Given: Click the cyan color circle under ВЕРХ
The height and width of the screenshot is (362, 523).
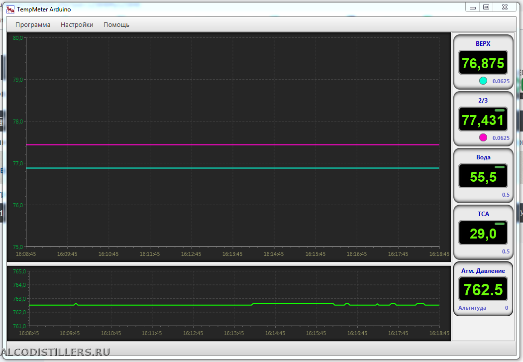Looking at the screenshot, I should (483, 81).
